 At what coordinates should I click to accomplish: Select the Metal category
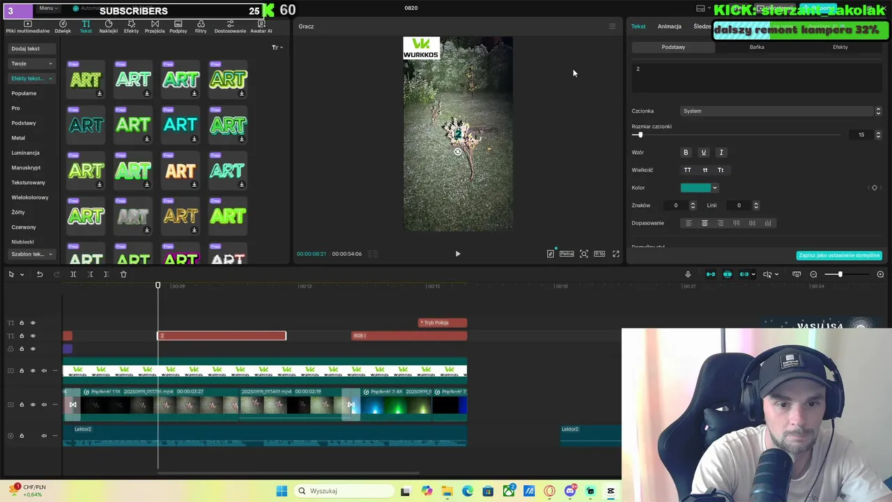(18, 138)
